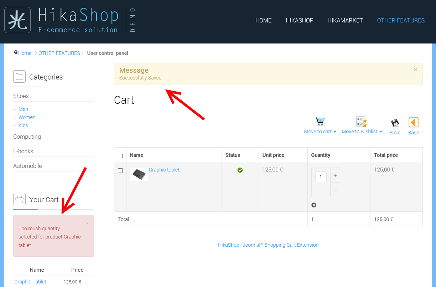Click the Total row label
Screen dimensions: 436x287
tap(123, 219)
